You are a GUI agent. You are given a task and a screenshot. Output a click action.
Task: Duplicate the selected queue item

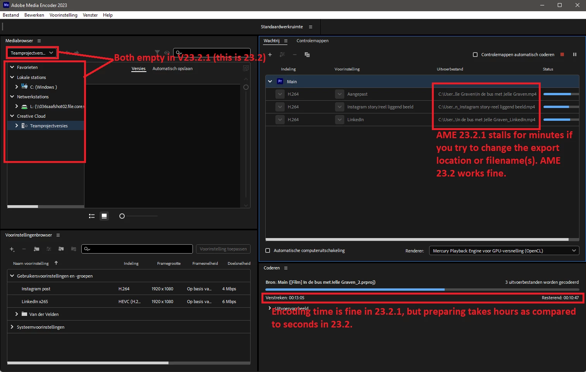point(307,55)
